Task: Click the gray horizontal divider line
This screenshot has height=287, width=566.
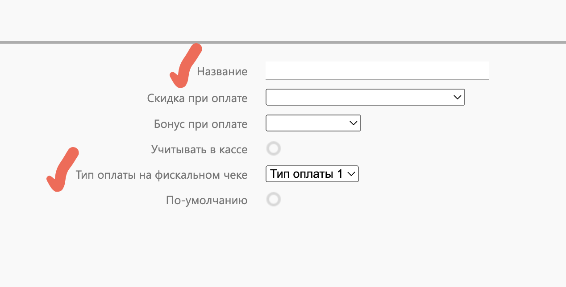Action: 283,42
